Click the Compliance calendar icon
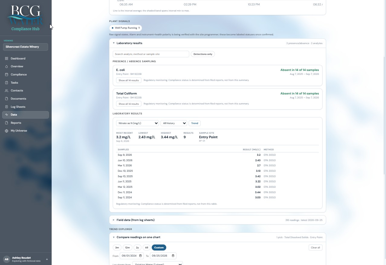This screenshot has width=386, height=265. (x=7, y=75)
